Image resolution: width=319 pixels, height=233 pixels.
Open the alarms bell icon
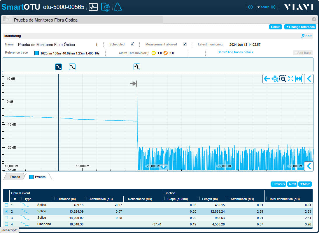(x=118, y=7)
